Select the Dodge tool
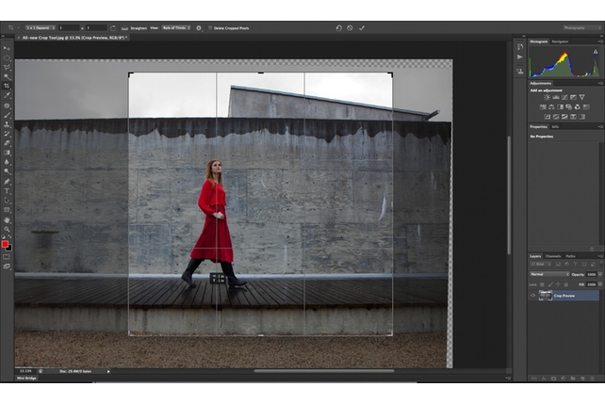The height and width of the screenshot is (403, 605). pyautogui.click(x=7, y=171)
